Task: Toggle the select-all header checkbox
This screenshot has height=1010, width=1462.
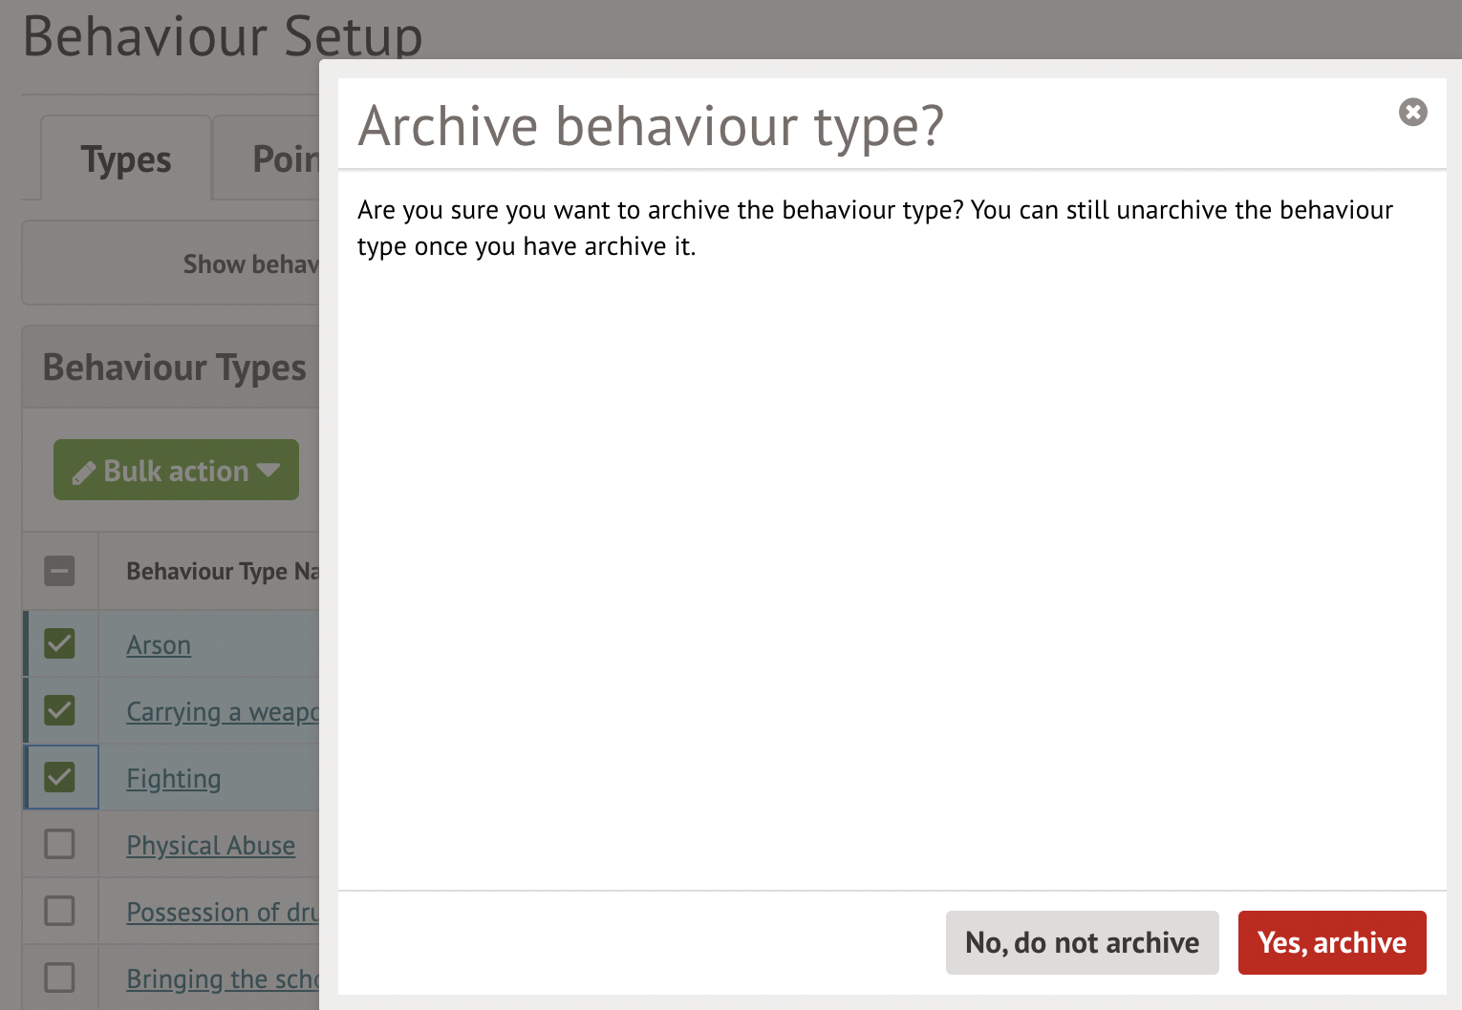Action: [x=59, y=572]
